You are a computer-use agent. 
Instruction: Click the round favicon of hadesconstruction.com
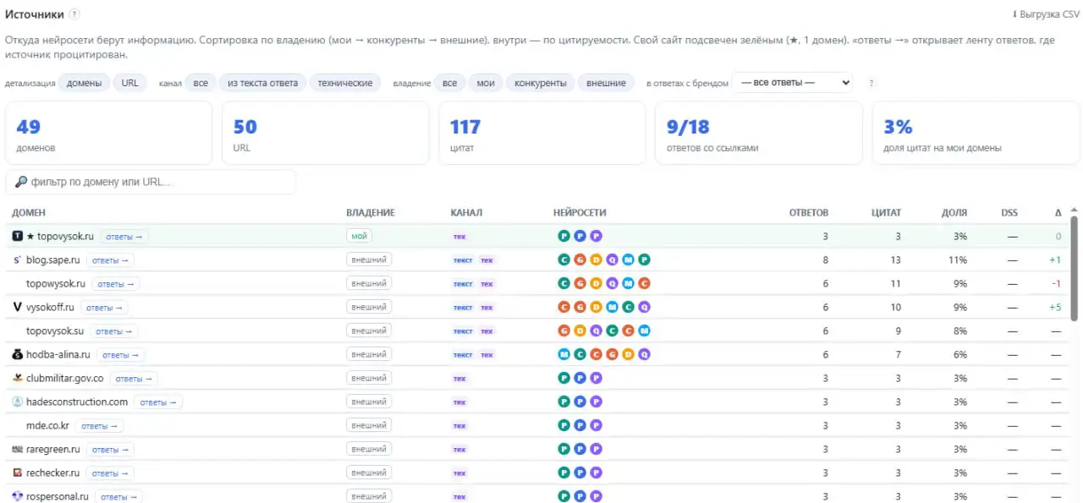click(x=18, y=402)
